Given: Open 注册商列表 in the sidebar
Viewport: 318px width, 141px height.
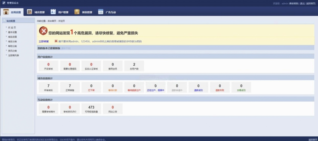Looking at the screenshot, I should pos(13,55).
